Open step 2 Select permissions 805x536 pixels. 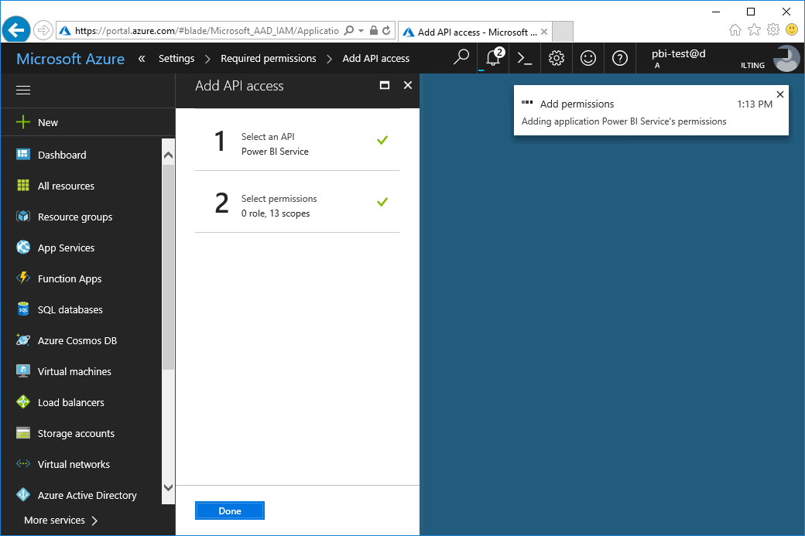[x=297, y=202]
